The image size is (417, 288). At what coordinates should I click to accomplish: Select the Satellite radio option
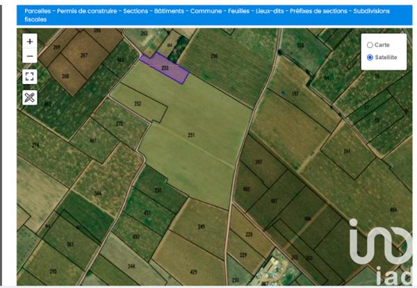tap(370, 57)
